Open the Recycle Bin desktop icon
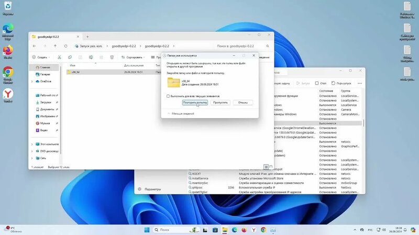The height and width of the screenshot is (235, 419). (8, 8)
